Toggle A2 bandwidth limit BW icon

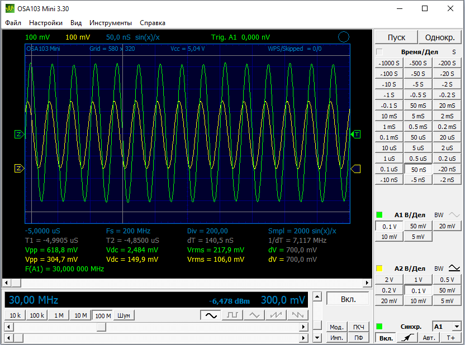click(454, 268)
